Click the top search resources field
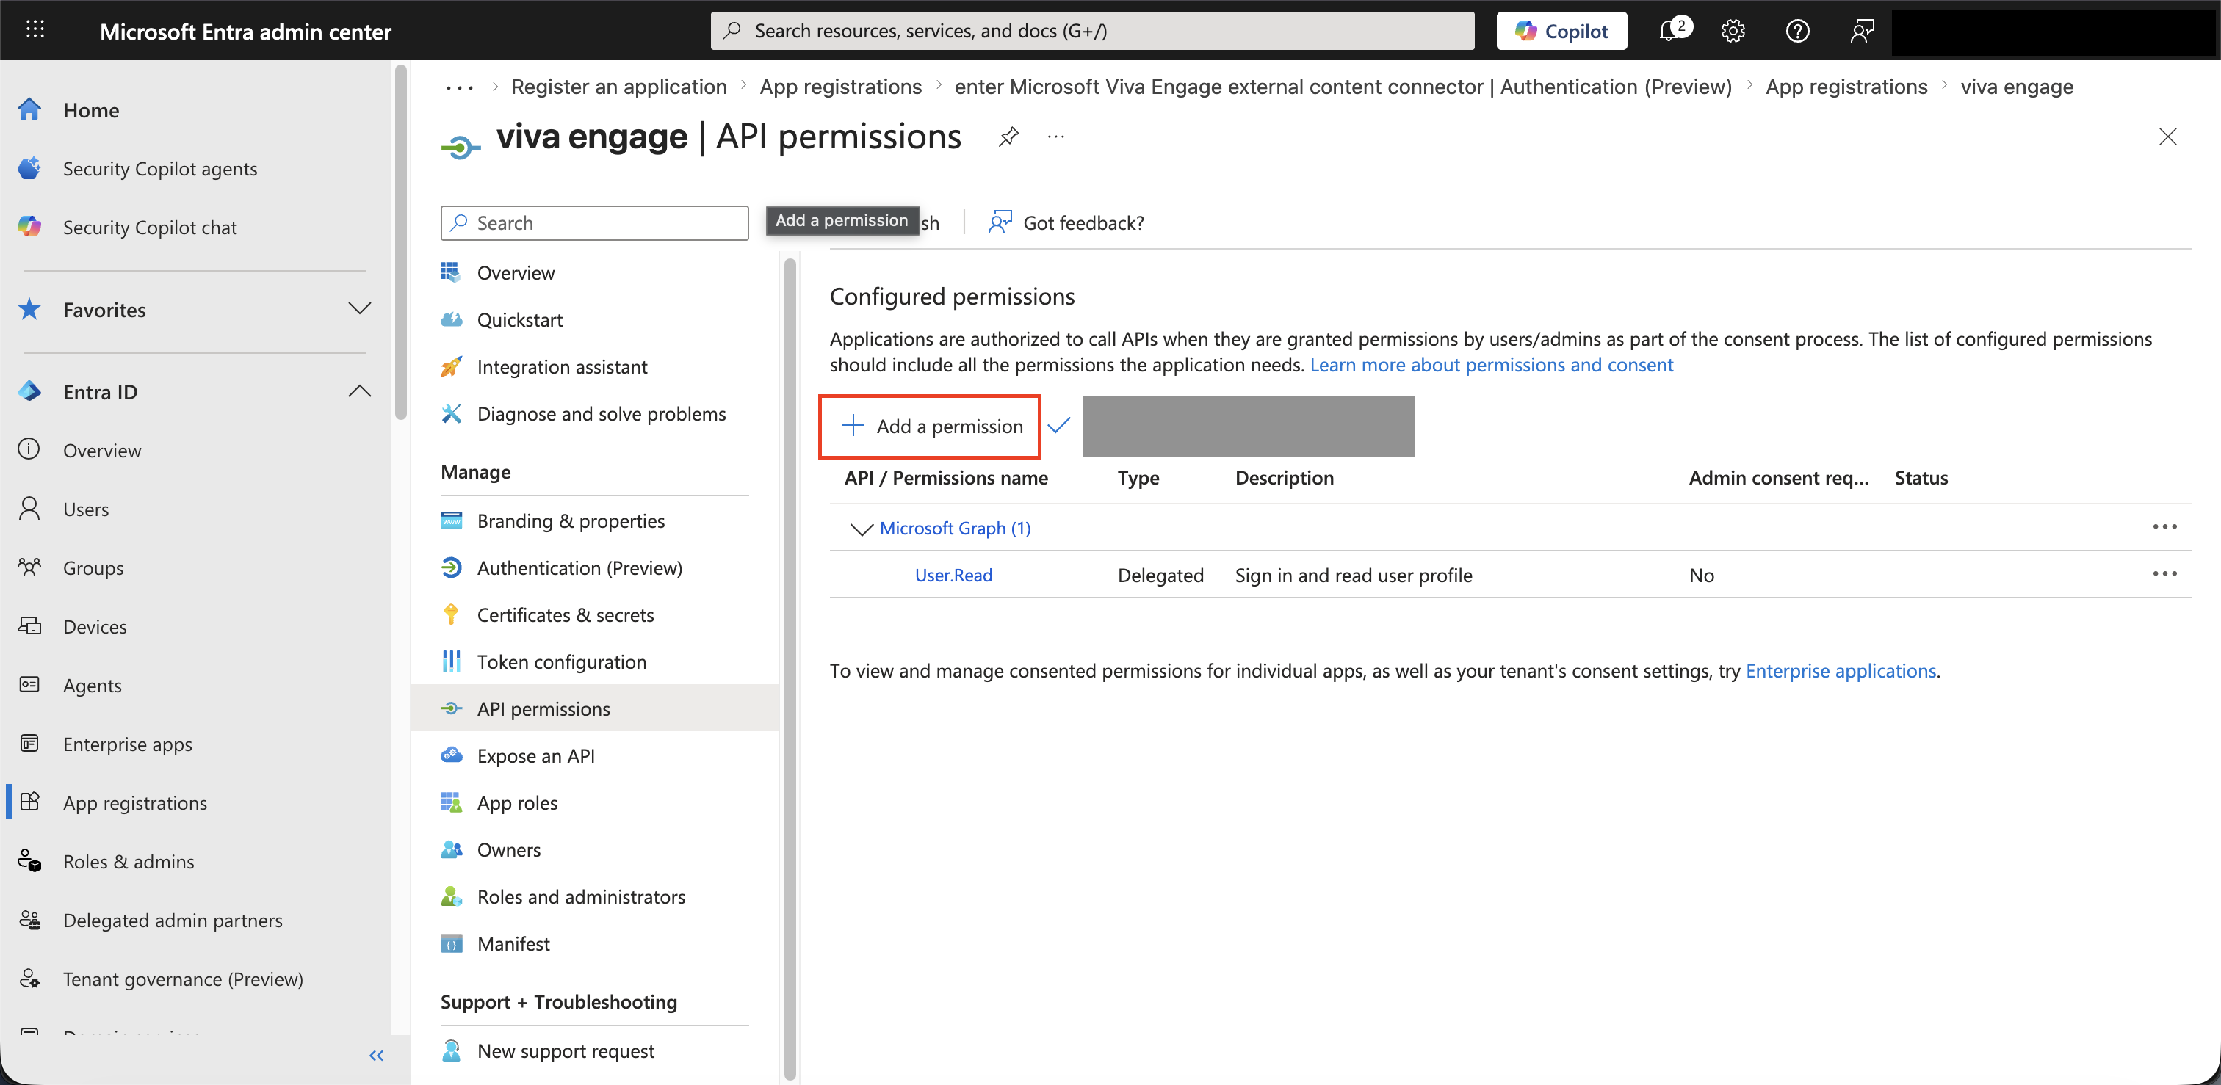 (1091, 31)
